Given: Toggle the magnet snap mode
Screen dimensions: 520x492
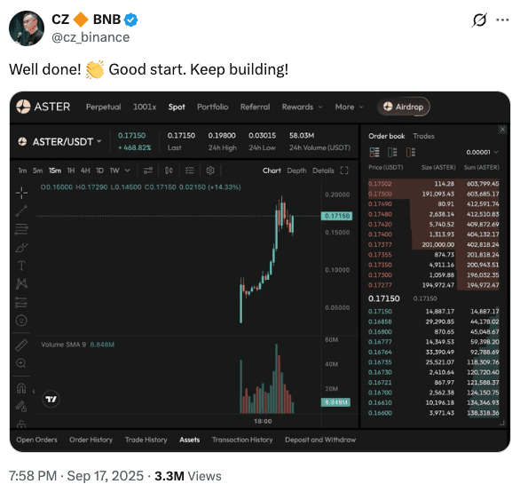Looking at the screenshot, I should pos(21,388).
